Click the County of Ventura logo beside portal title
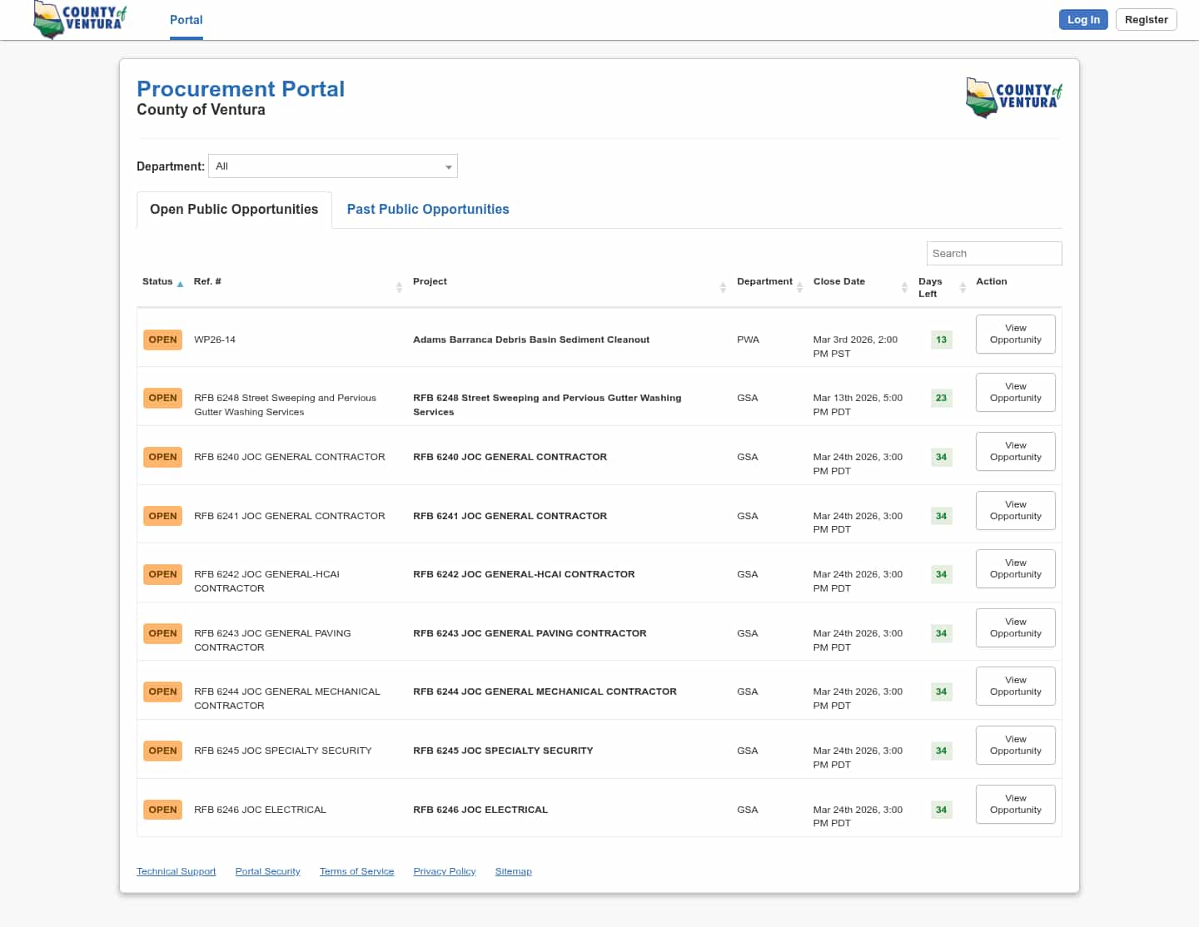Viewport: 1199px width, 927px height. coord(1013,97)
